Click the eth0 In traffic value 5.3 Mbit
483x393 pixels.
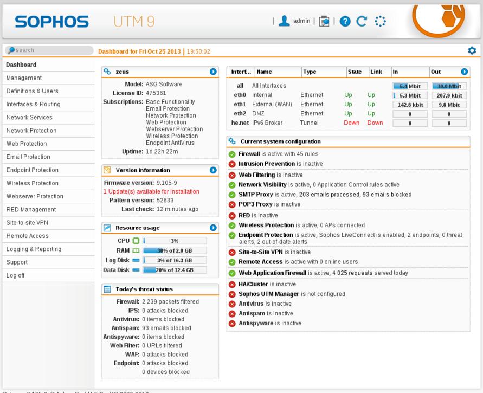[x=410, y=95]
